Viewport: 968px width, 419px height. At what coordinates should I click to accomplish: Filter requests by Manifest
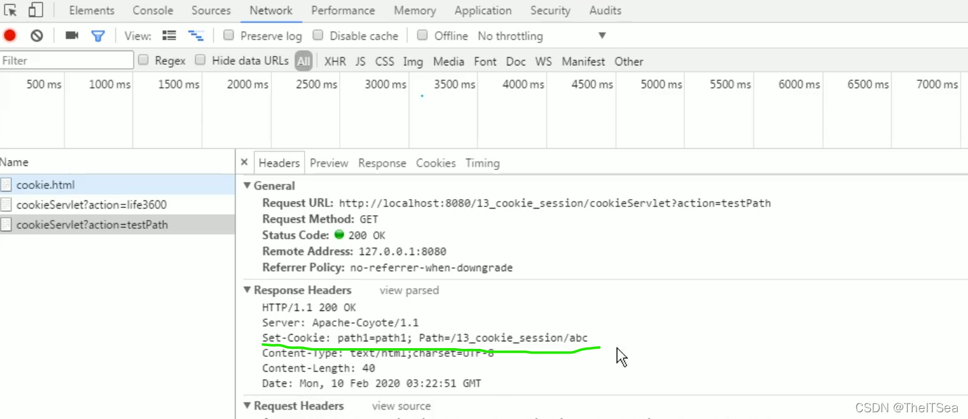tap(584, 61)
